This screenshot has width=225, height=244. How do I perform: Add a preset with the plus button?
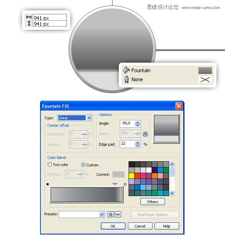point(111,214)
